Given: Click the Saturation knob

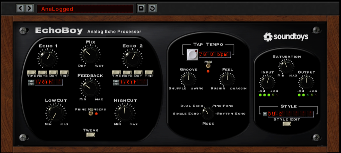Looking at the screenshot, I should click(x=286, y=67).
